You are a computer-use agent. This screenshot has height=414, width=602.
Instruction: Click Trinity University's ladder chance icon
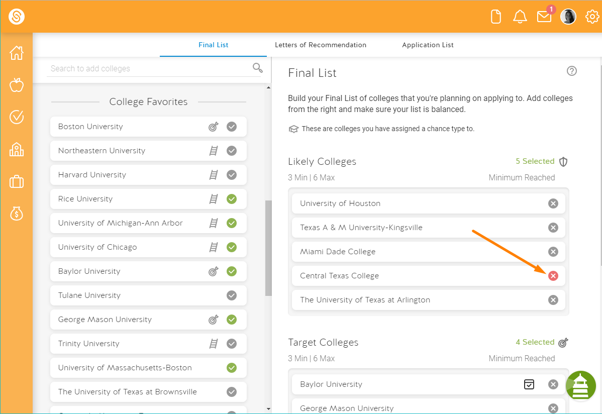pos(214,344)
